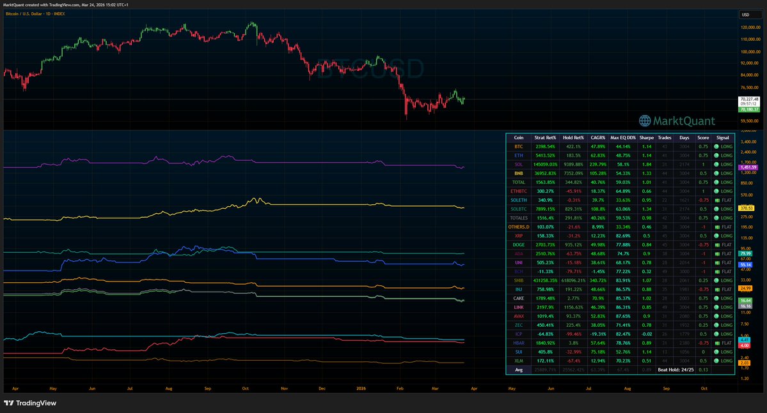Click the FLAT cash icon in SOLETH row
767x413 pixels.
[x=716, y=200]
